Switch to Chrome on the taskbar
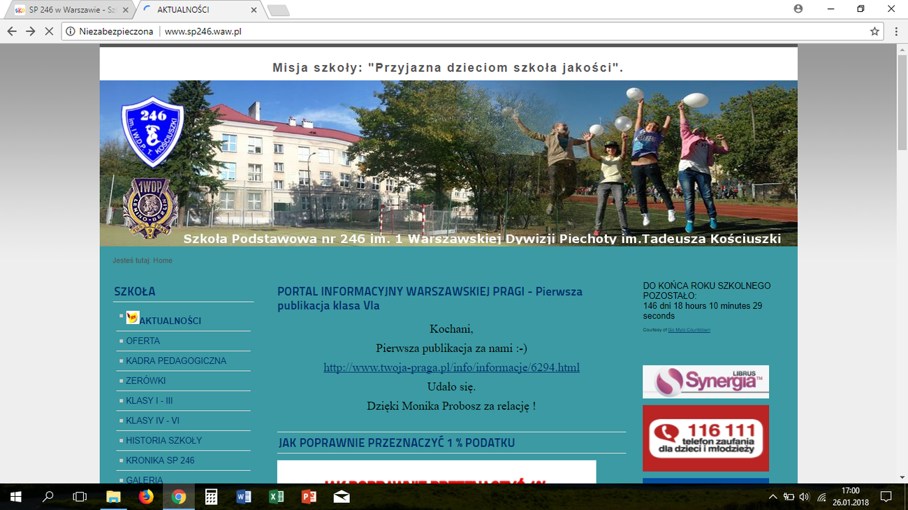The width and height of the screenshot is (908, 510). [x=179, y=497]
